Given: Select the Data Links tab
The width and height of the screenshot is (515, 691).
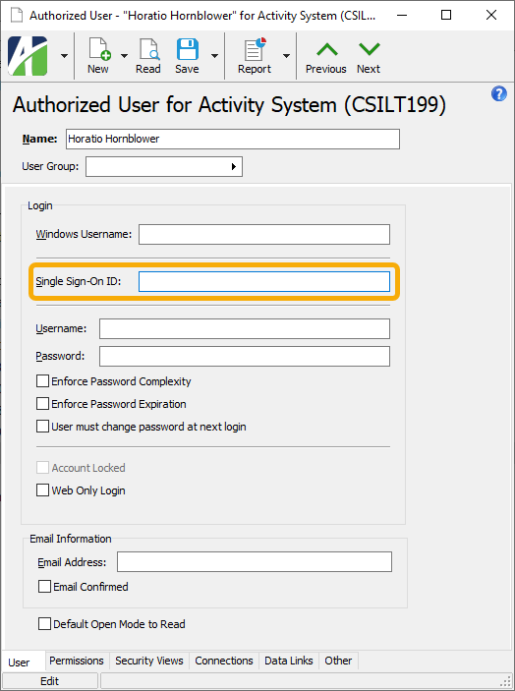Looking at the screenshot, I should tap(289, 661).
